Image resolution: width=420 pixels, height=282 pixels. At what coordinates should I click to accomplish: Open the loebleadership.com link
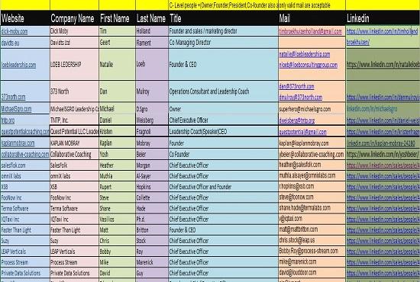tap(18, 65)
